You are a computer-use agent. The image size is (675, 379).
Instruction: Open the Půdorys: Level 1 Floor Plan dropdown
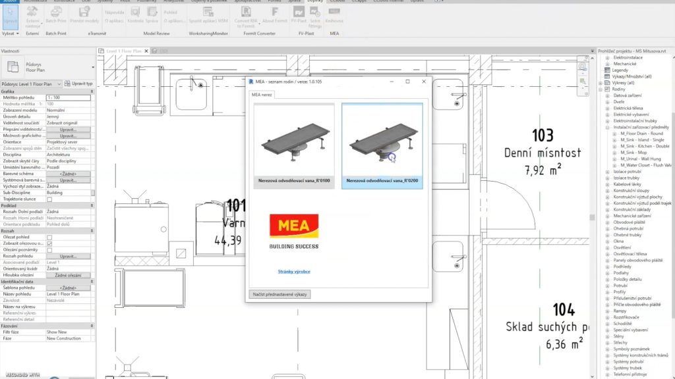(x=59, y=84)
